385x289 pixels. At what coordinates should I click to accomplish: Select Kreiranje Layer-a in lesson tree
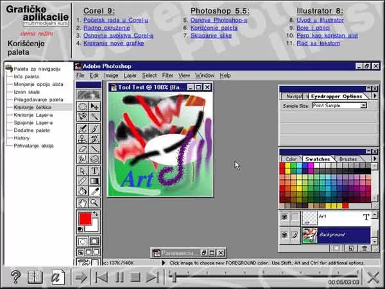(x=33, y=115)
